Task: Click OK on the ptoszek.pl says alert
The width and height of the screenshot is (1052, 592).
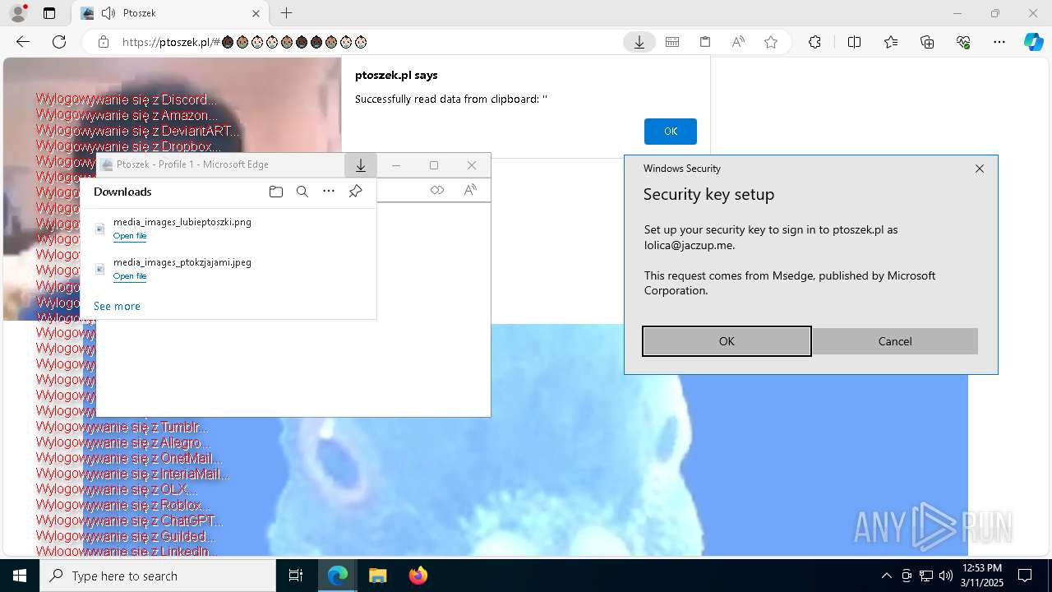Action: point(671,132)
